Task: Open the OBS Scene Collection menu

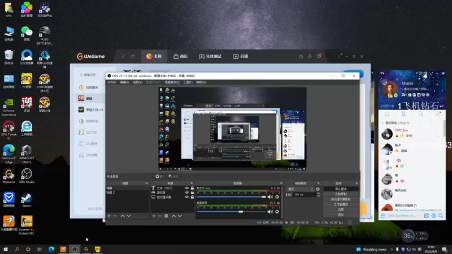Action: click(172, 82)
